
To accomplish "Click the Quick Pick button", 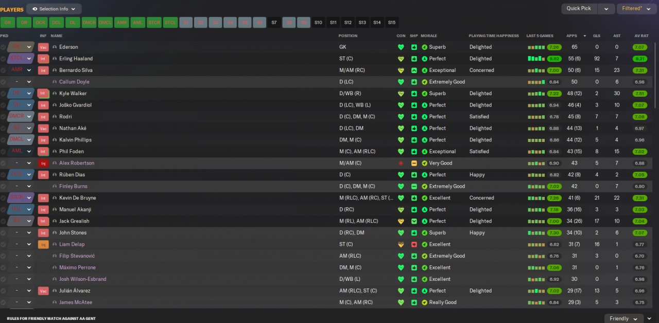I will [x=580, y=9].
